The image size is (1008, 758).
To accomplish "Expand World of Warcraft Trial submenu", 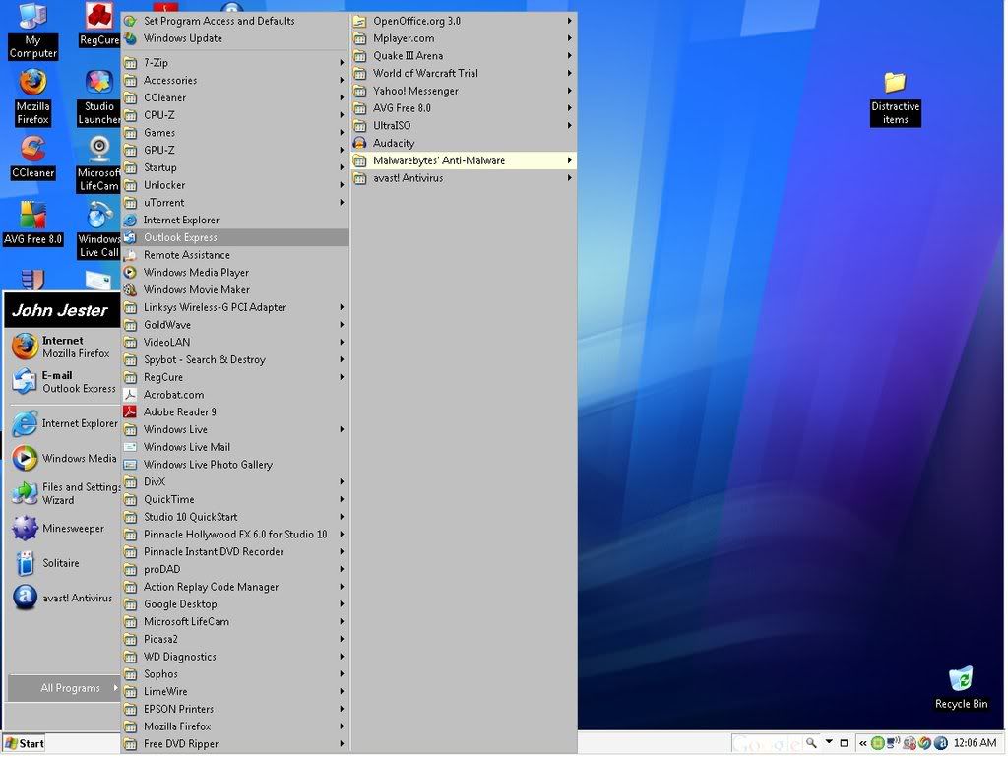I will pos(464,73).
